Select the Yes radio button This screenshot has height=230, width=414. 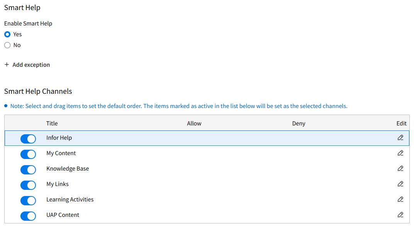coord(7,34)
